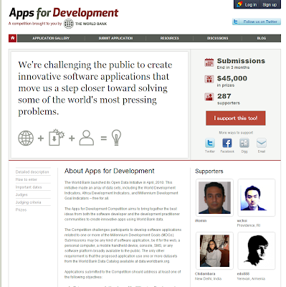The image size is (286, 287).
Task: Click the iRomin supporter name
Action: pos(201,220)
